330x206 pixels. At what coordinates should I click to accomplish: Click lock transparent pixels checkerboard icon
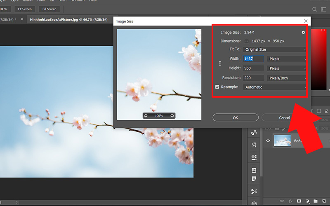coord(277,129)
